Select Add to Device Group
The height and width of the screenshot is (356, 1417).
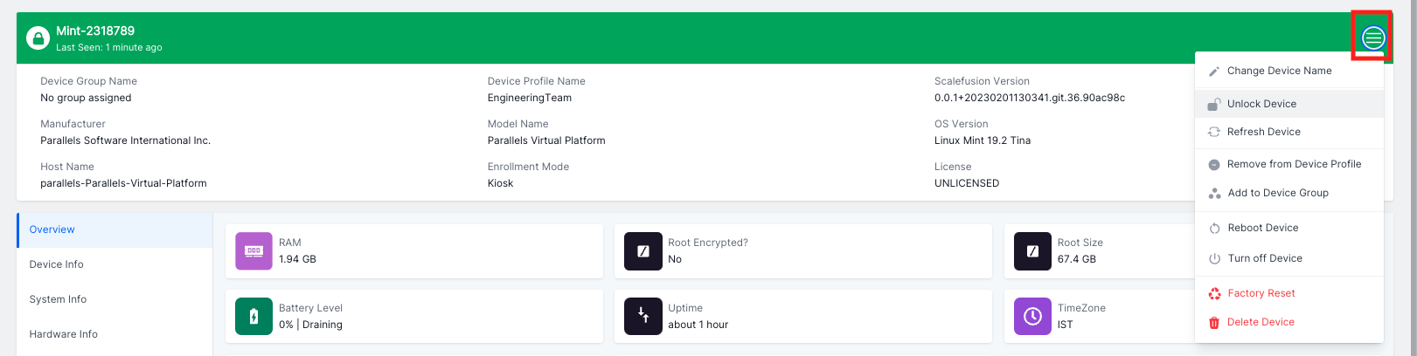(1289, 193)
